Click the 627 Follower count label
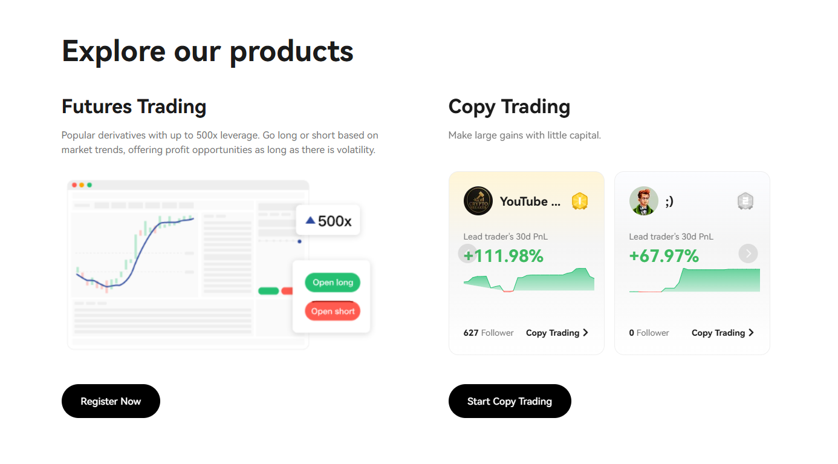Viewport: 838px width, 464px height. click(489, 332)
